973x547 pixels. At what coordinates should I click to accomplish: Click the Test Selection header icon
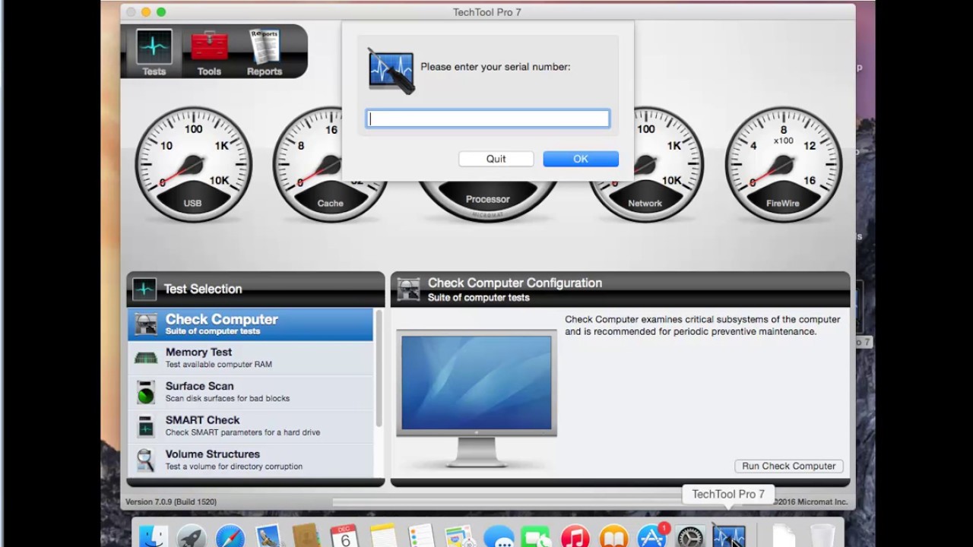click(144, 289)
